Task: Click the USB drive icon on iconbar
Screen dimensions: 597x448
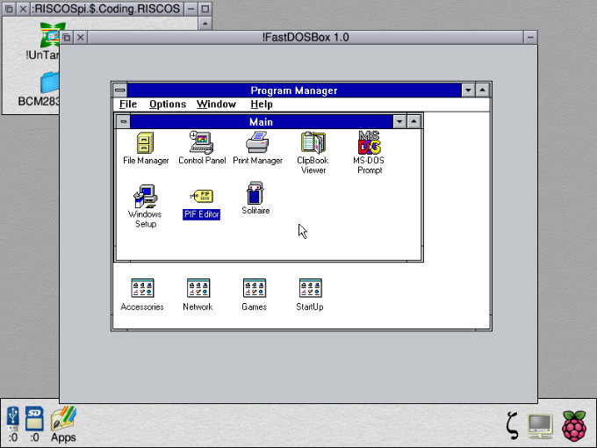Action: tap(13, 423)
